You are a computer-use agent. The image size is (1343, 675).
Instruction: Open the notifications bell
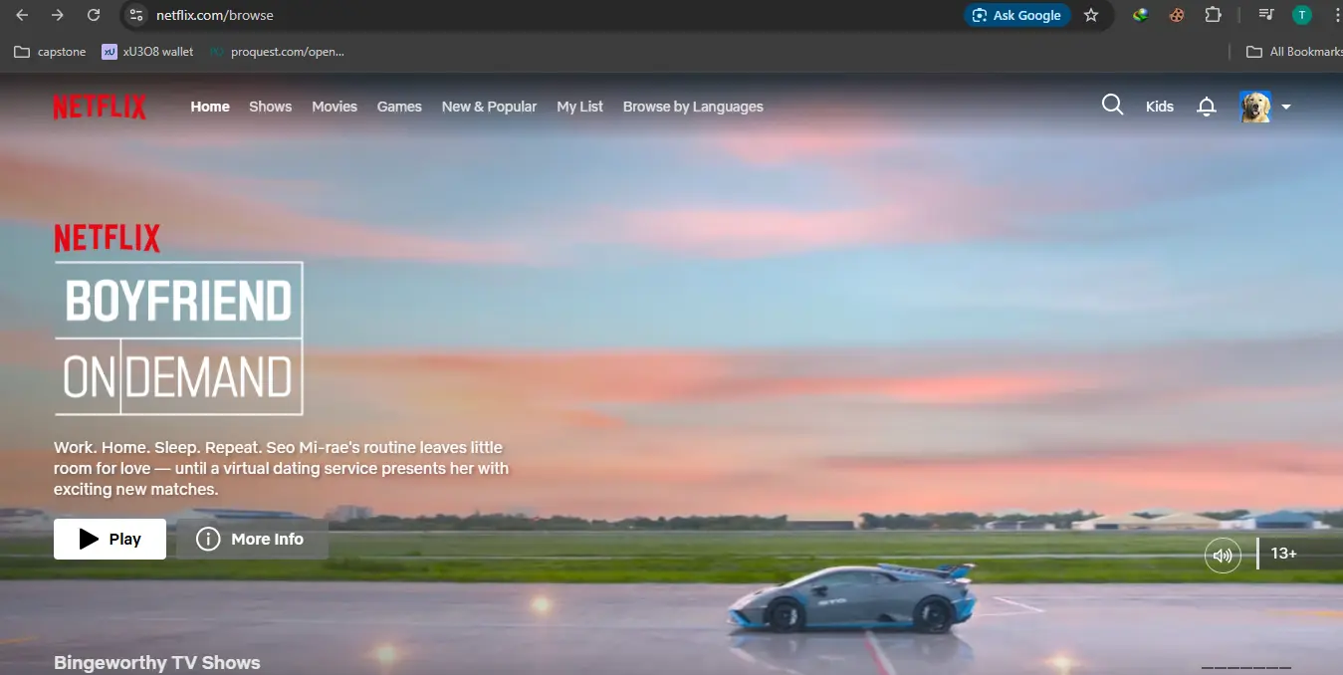click(1207, 107)
